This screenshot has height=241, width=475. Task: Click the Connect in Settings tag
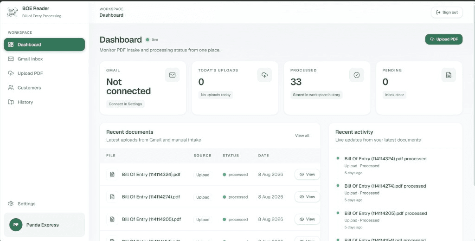(x=125, y=104)
